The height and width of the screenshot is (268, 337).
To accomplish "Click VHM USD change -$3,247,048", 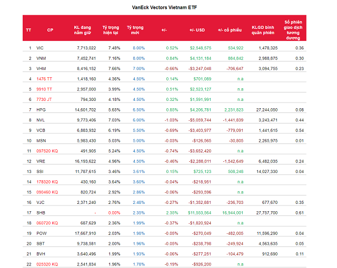I will [x=200, y=69].
